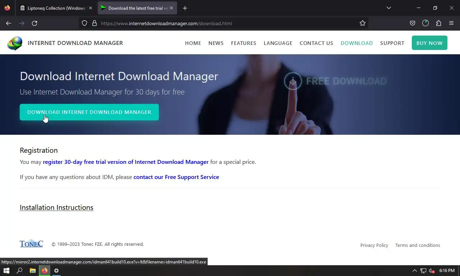Click Download Internet Download Manager button
Image resolution: width=460 pixels, height=276 pixels.
point(89,112)
